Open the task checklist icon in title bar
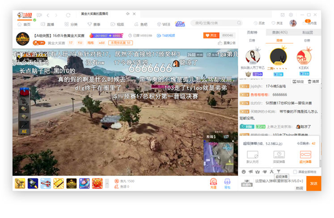Screen dimensions: 334x218 [283, 15]
